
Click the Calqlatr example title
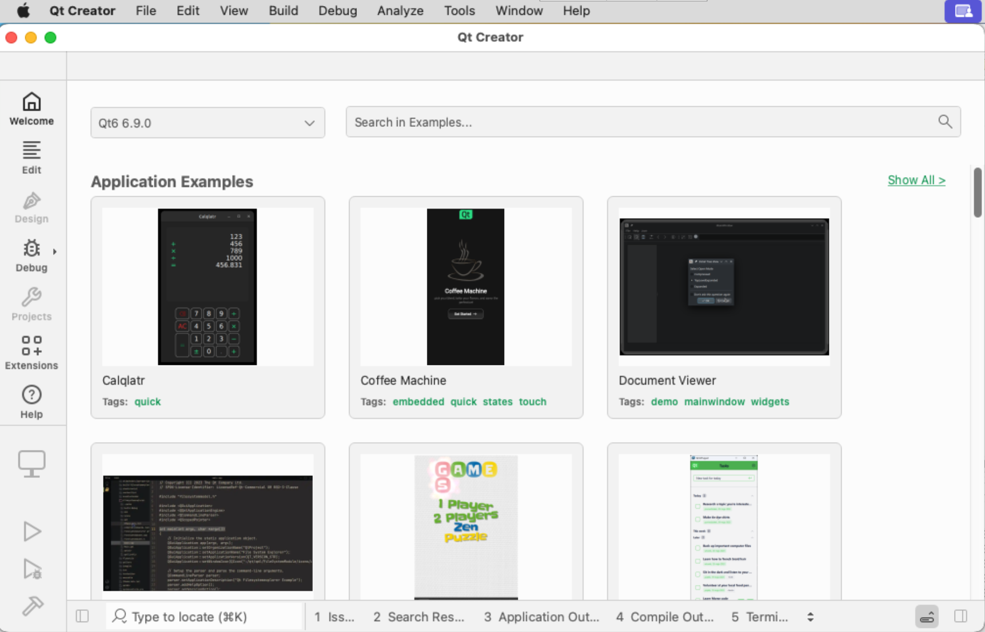click(x=123, y=381)
